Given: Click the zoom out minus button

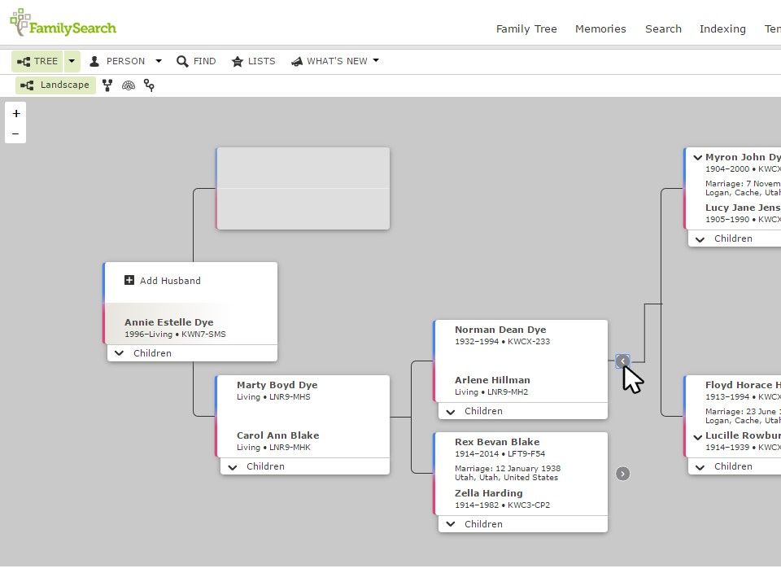Looking at the screenshot, I should [x=16, y=133].
